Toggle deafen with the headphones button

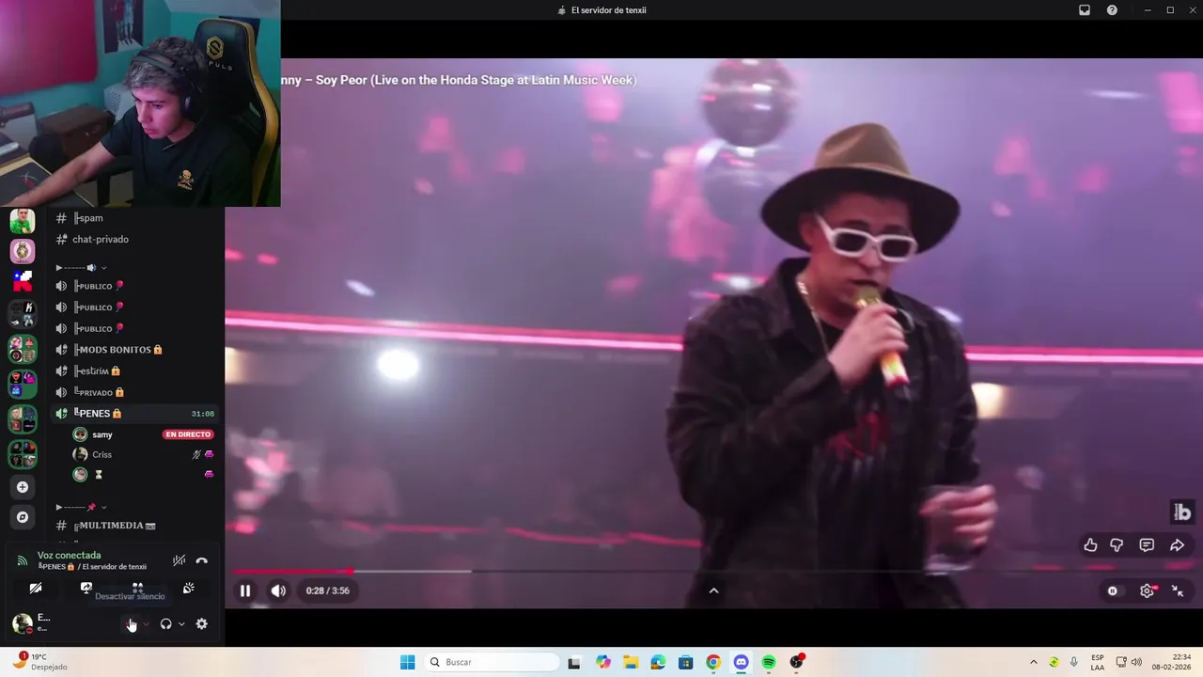click(166, 623)
